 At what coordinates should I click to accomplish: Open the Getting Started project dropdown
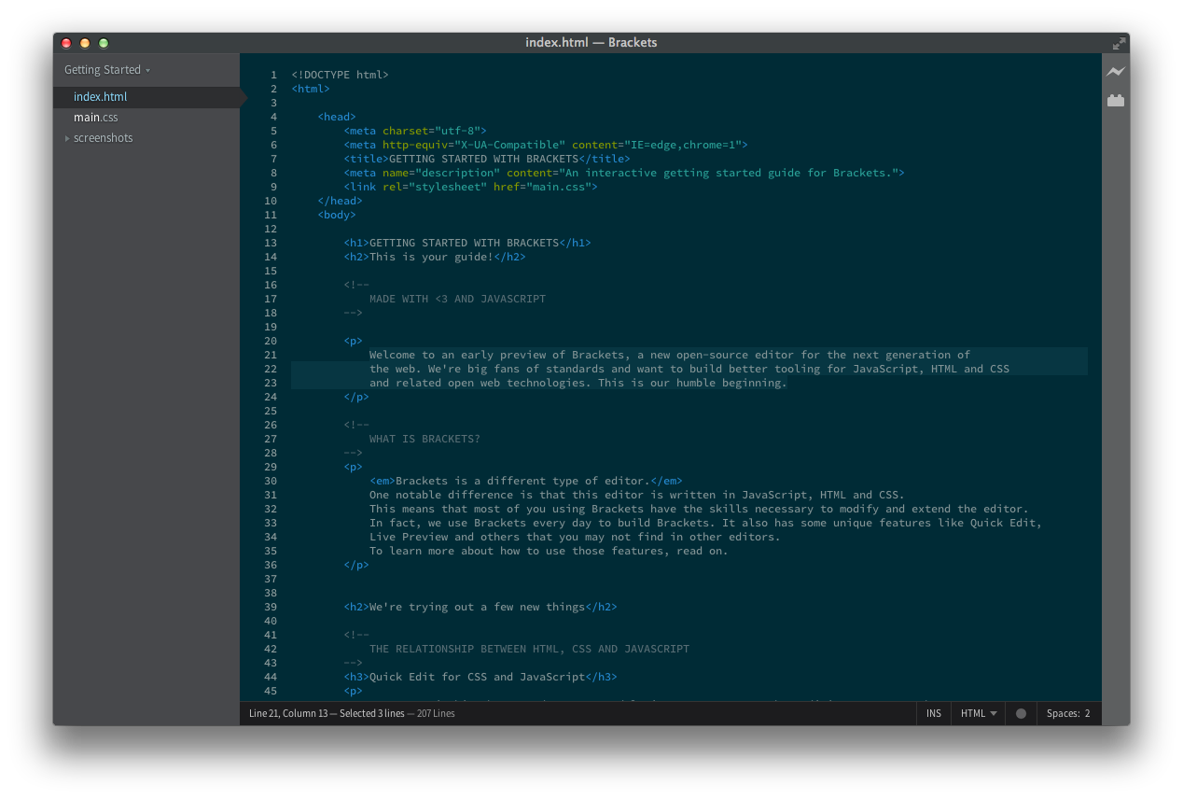coord(106,70)
